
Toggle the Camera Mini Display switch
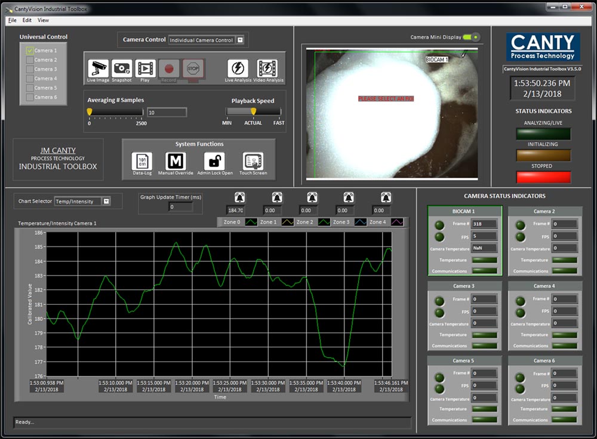(470, 37)
